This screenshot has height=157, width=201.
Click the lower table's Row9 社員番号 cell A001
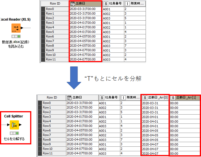click(x=109, y=144)
